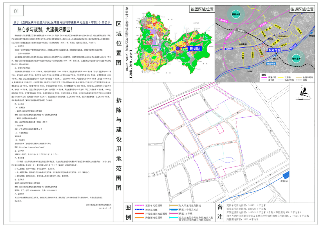Click the north arrow compass rose

[303, 93]
